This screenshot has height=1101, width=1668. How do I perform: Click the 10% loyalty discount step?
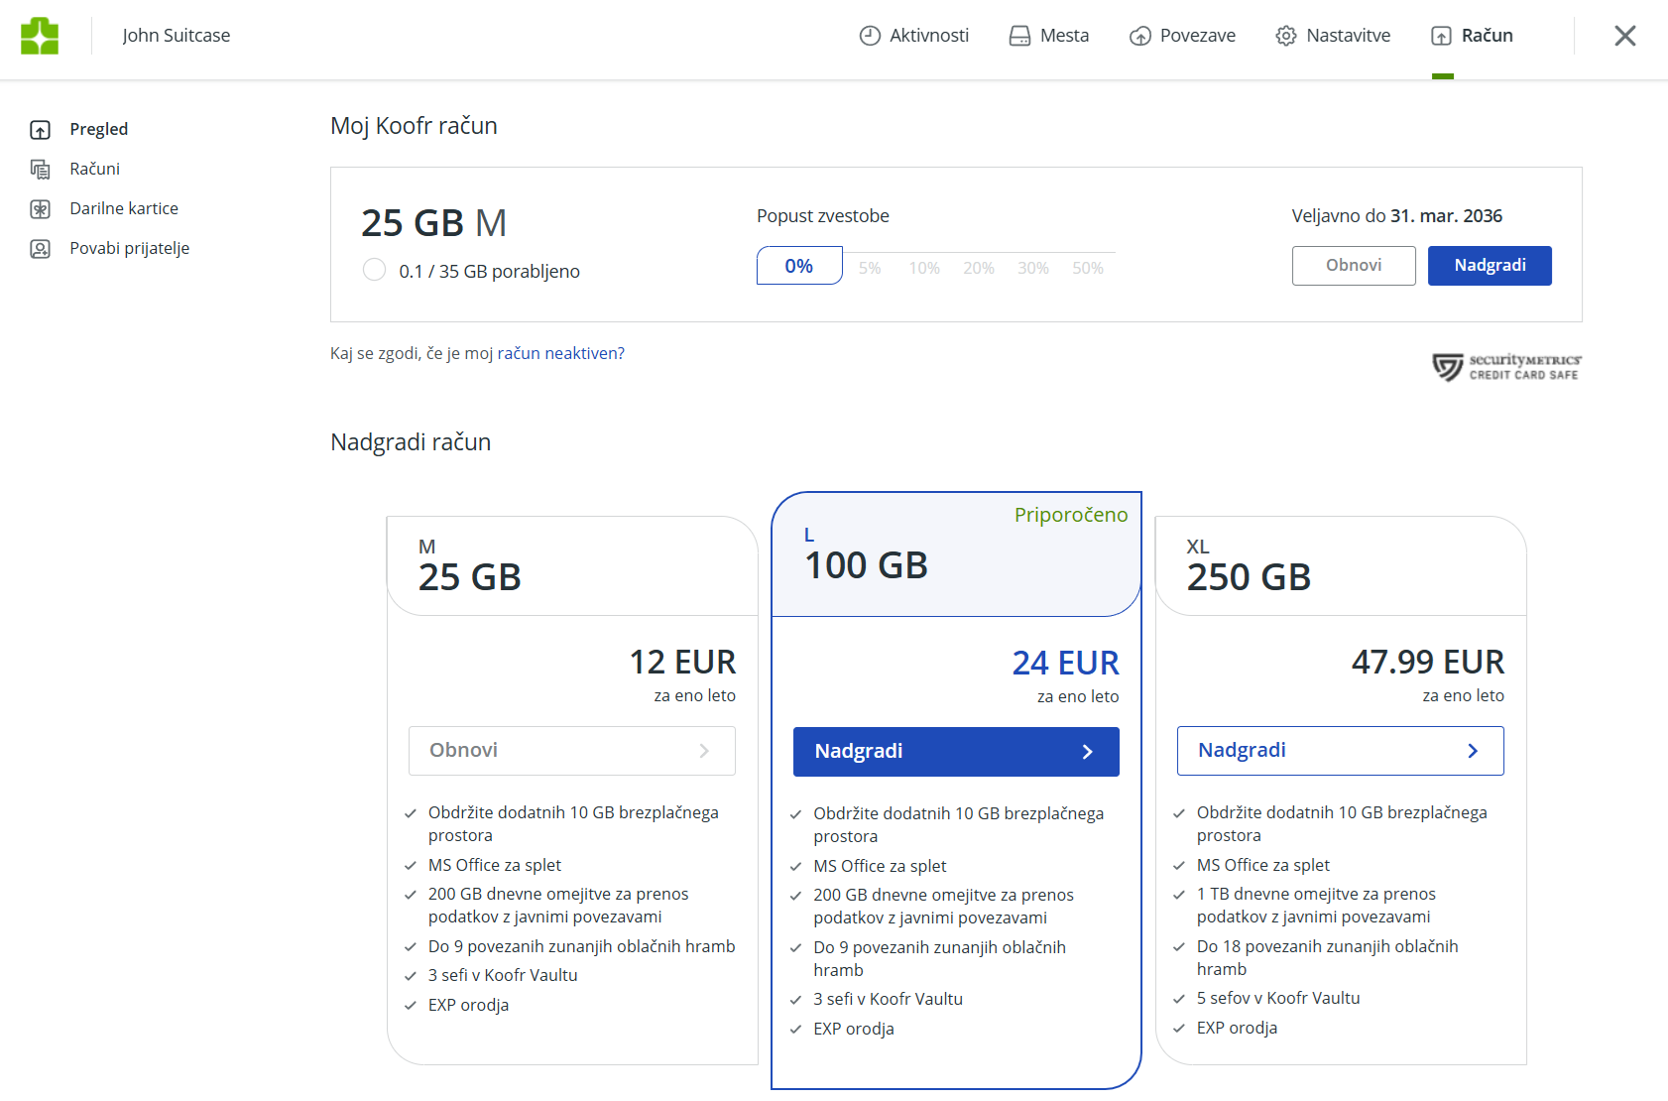click(x=924, y=268)
